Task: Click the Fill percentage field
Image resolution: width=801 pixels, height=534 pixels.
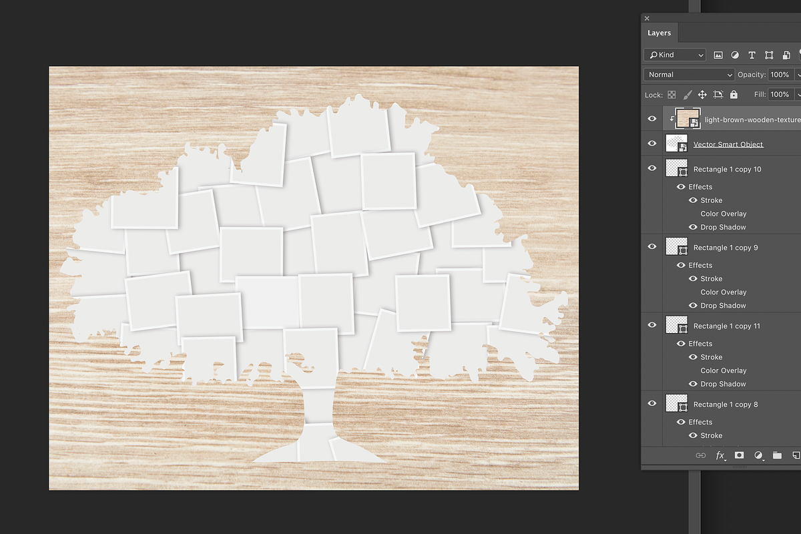Action: [x=780, y=95]
